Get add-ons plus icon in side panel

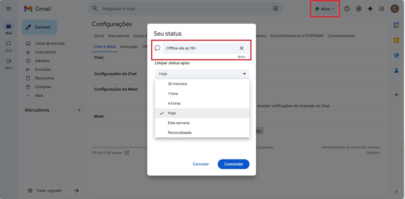pos(396,95)
